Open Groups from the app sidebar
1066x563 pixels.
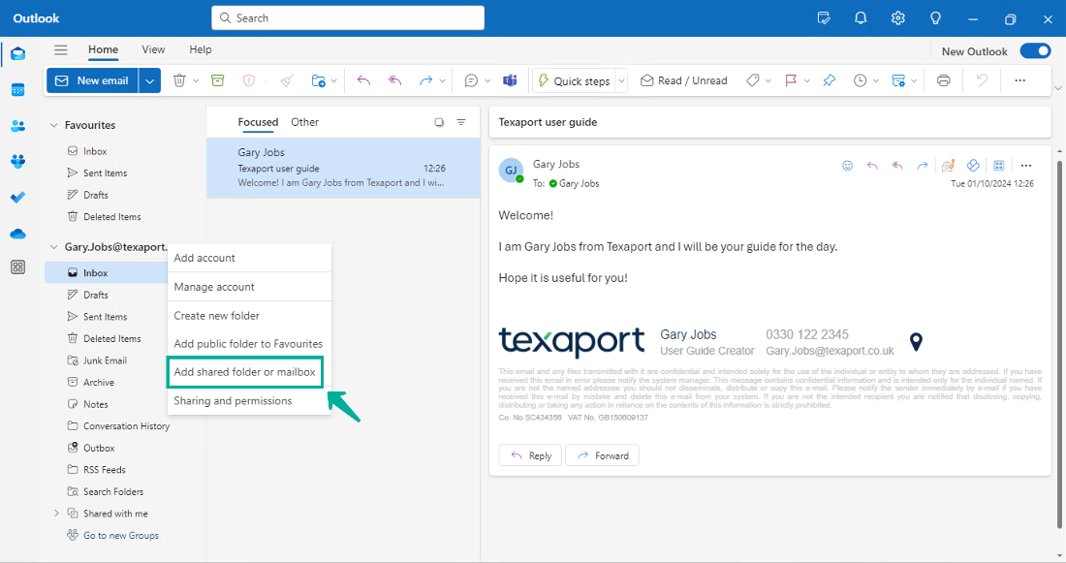coord(17,161)
